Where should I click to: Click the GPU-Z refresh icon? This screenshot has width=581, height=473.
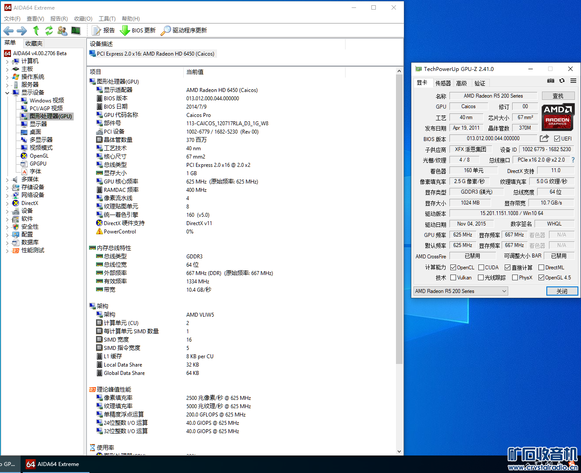coord(562,81)
